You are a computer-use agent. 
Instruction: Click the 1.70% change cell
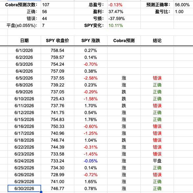[x=91, y=106]
